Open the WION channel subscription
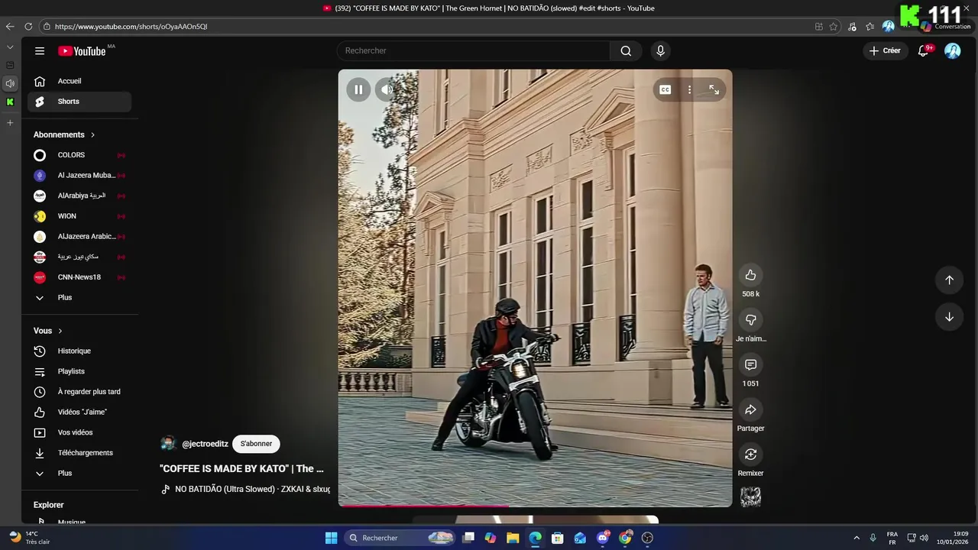The height and width of the screenshot is (550, 978). tap(79, 216)
